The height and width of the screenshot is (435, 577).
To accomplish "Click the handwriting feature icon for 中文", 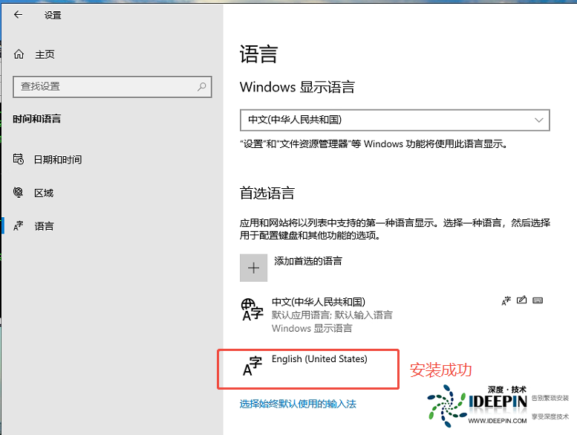I will [x=521, y=300].
